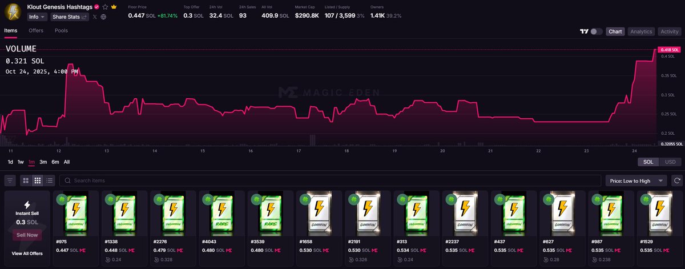Click the TradingView chart icon
Screen dimensions: 685x269
coord(583,31)
